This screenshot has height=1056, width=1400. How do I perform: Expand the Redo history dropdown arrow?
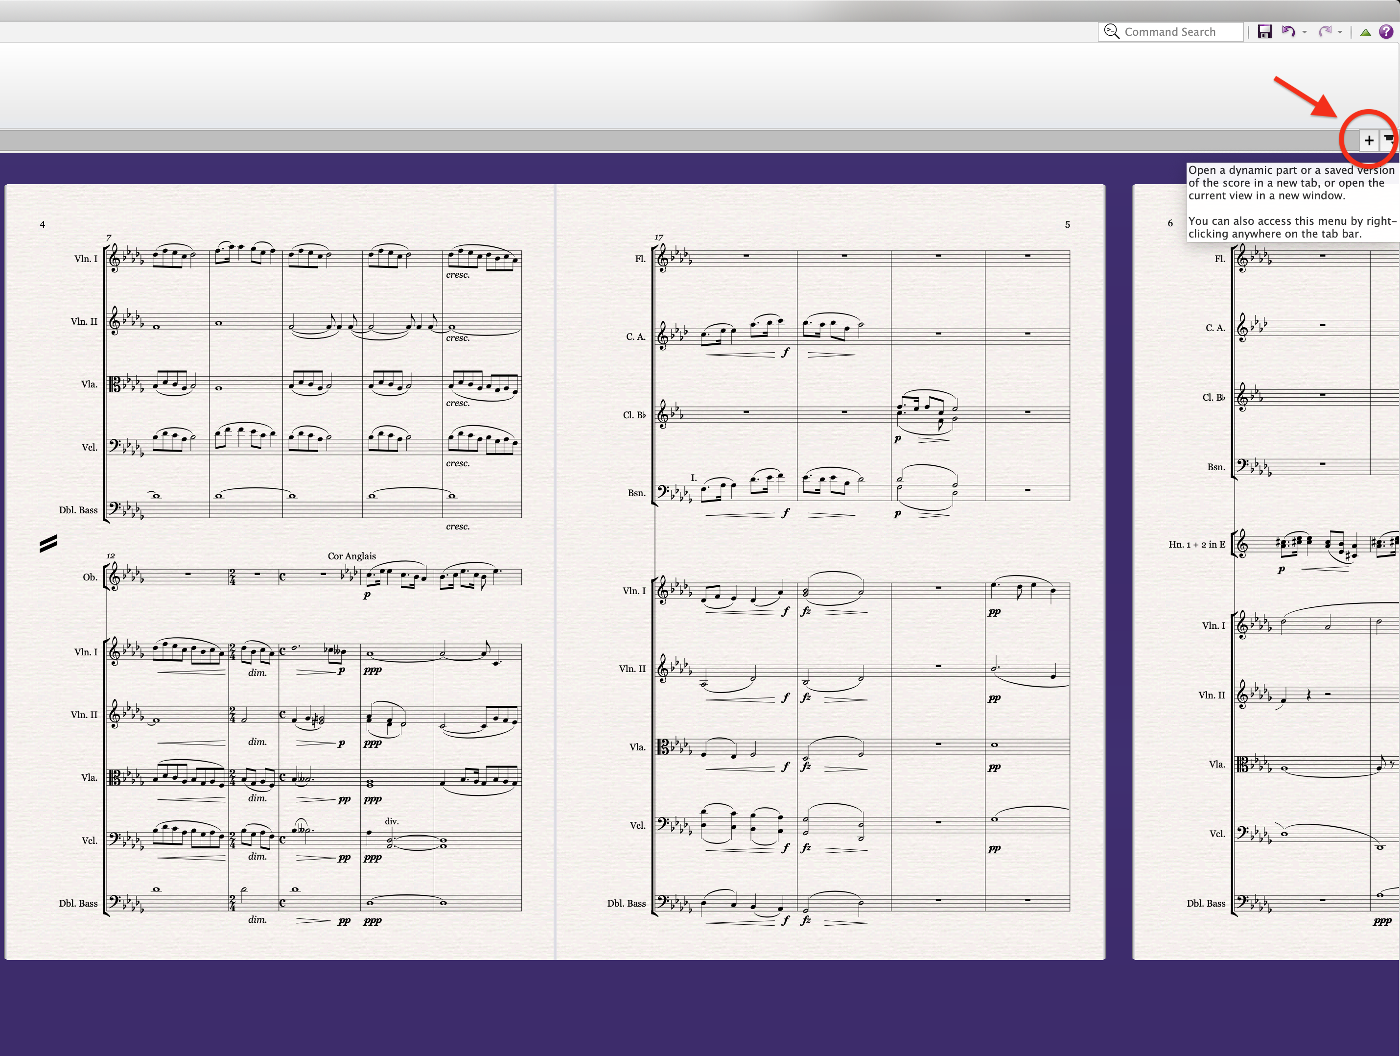[x=1340, y=32]
